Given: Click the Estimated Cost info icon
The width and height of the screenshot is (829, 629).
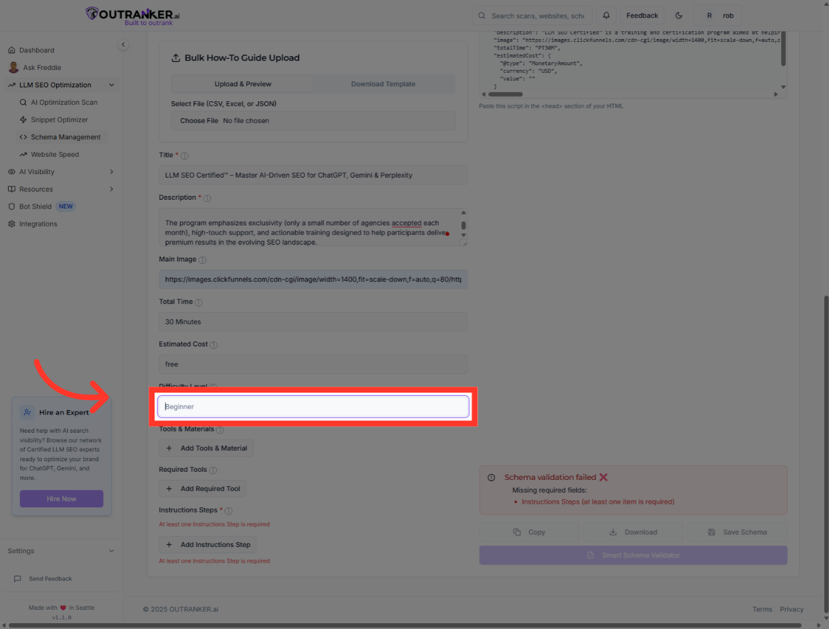Looking at the screenshot, I should (x=213, y=345).
